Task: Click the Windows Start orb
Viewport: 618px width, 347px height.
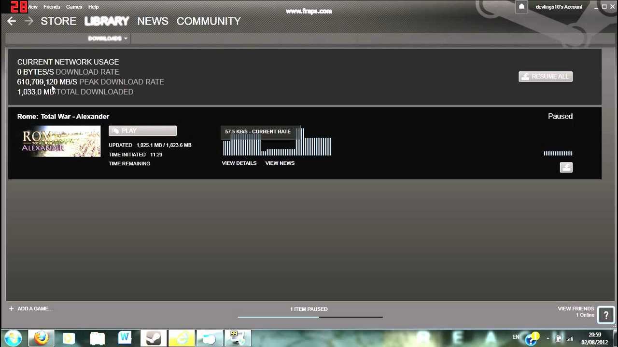Action: [13, 338]
